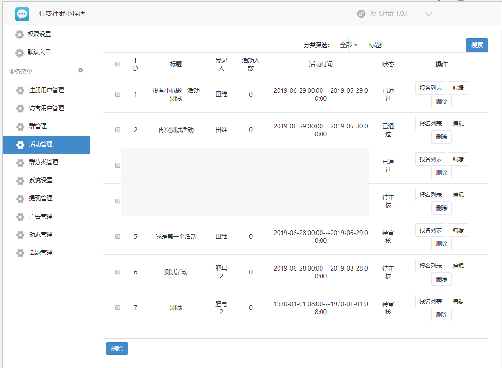This screenshot has height=368, width=502.
Task: Open the 业务菜单 configuration gear icon
Action: pyautogui.click(x=80, y=70)
